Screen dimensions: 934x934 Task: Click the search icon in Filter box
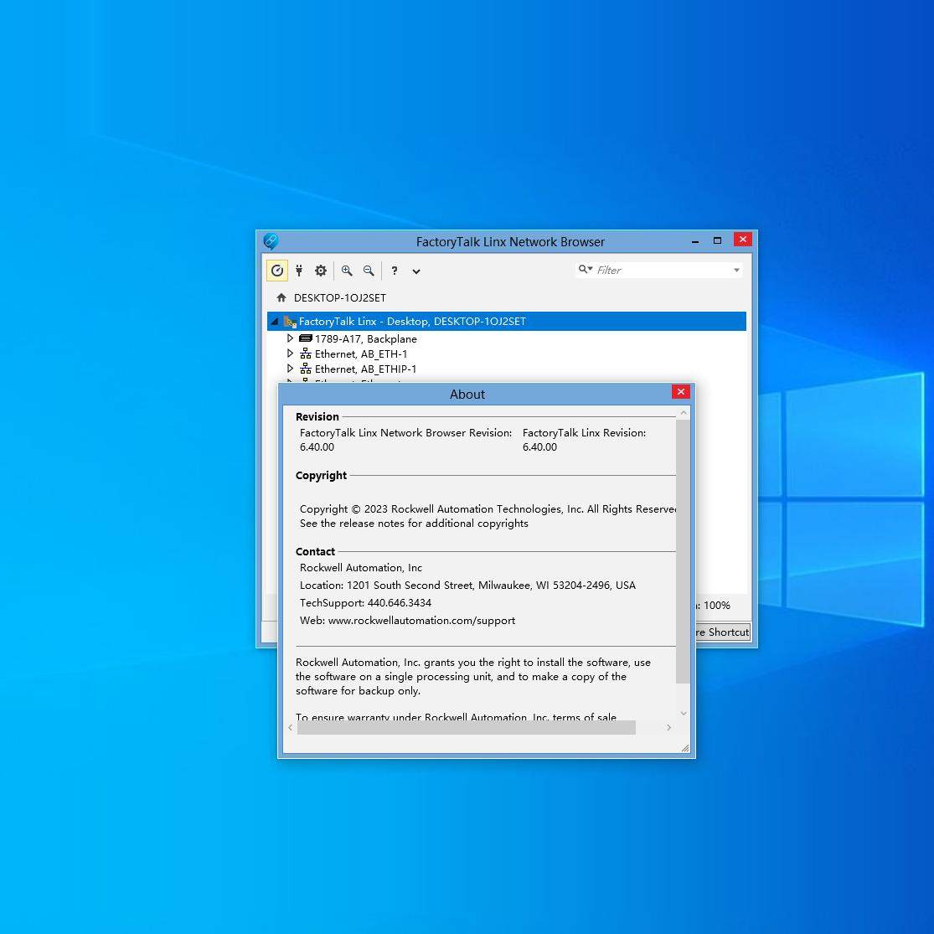pos(585,269)
